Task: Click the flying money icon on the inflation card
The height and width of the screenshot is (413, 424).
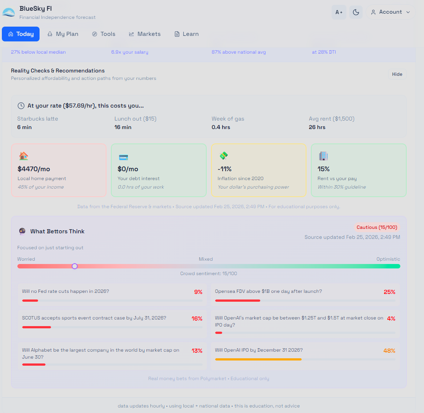Action: point(223,156)
